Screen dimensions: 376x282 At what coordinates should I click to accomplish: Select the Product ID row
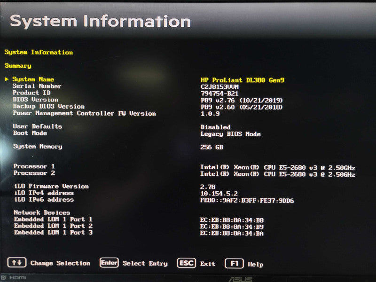(125, 93)
